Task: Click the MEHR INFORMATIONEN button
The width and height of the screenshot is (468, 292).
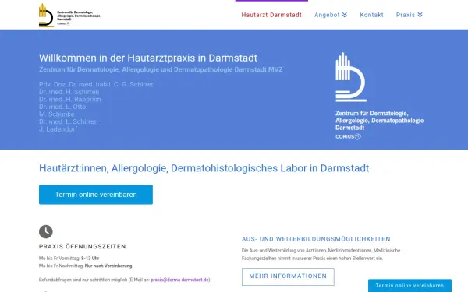Action: pos(288,276)
